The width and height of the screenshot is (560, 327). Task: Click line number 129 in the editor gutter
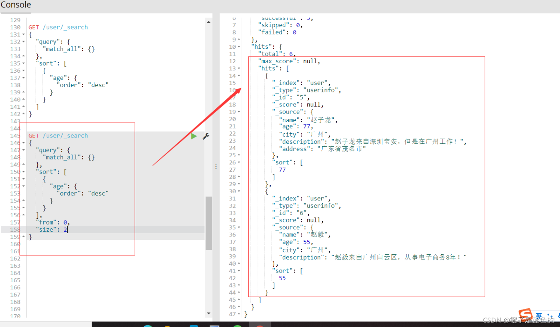15,20
